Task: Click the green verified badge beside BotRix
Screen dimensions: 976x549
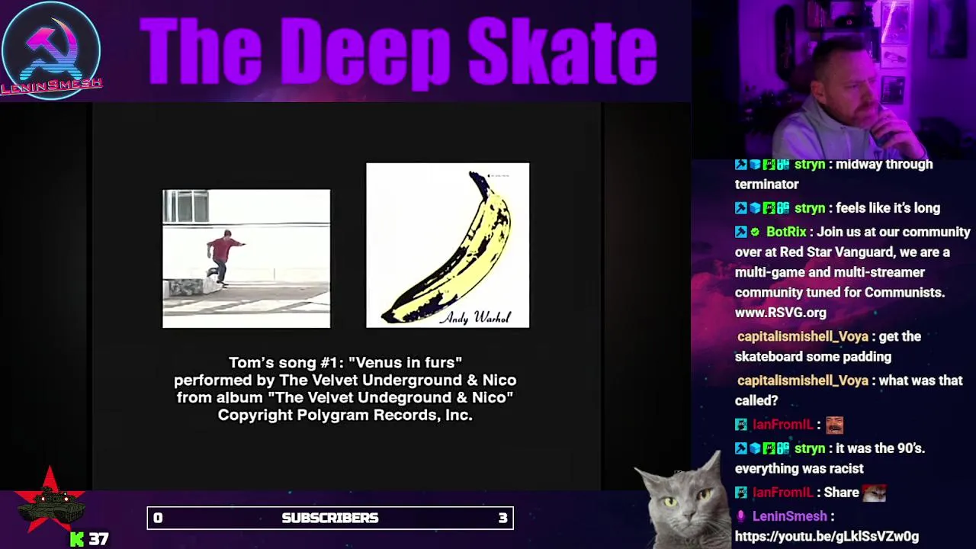Action: [x=755, y=233]
